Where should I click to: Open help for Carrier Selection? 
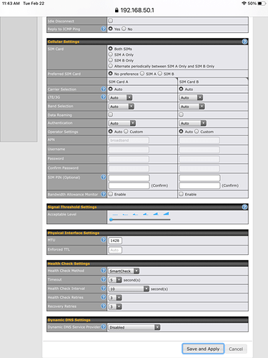(103, 89)
